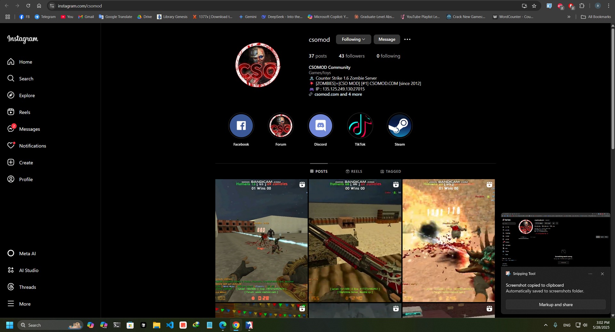Bookmark this page with star icon

pyautogui.click(x=534, y=6)
